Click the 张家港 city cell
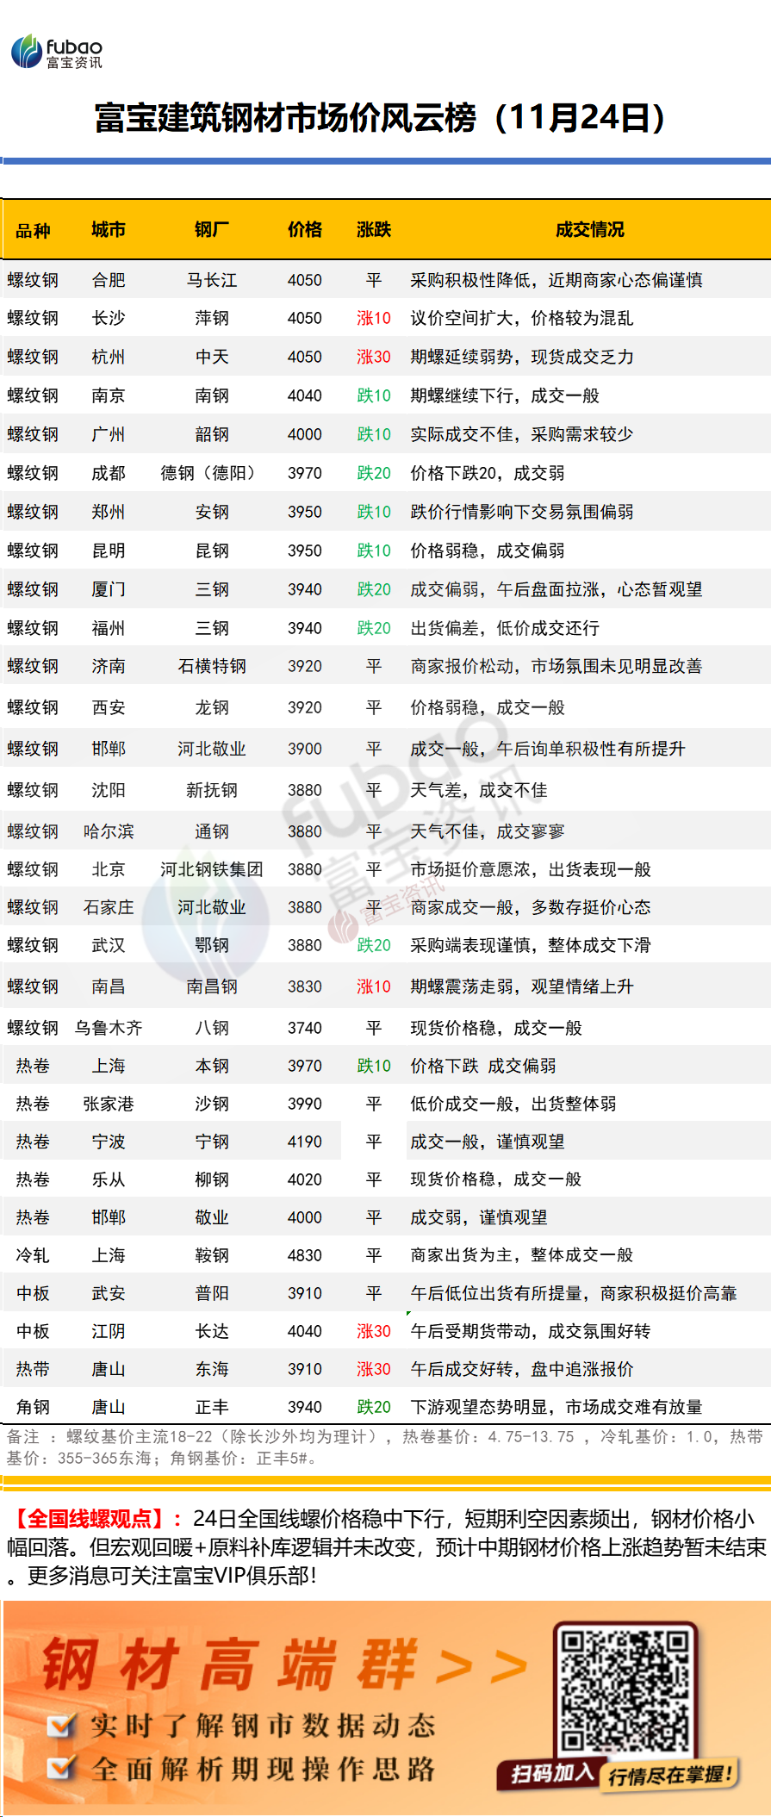The image size is (771, 1817). click(x=109, y=1104)
